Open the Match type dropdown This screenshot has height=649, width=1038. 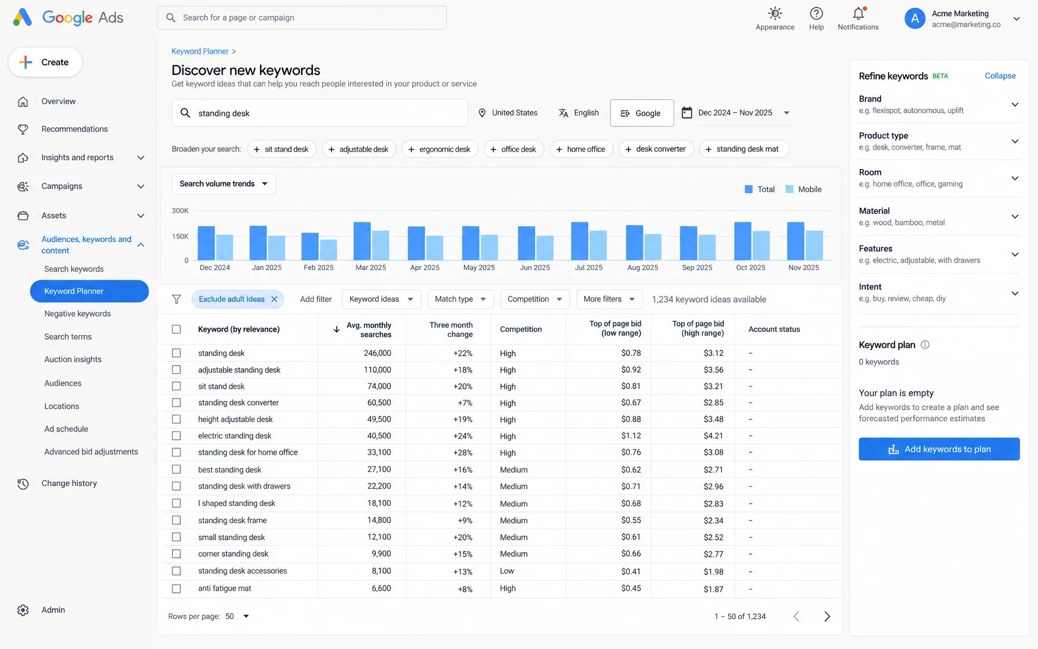461,299
